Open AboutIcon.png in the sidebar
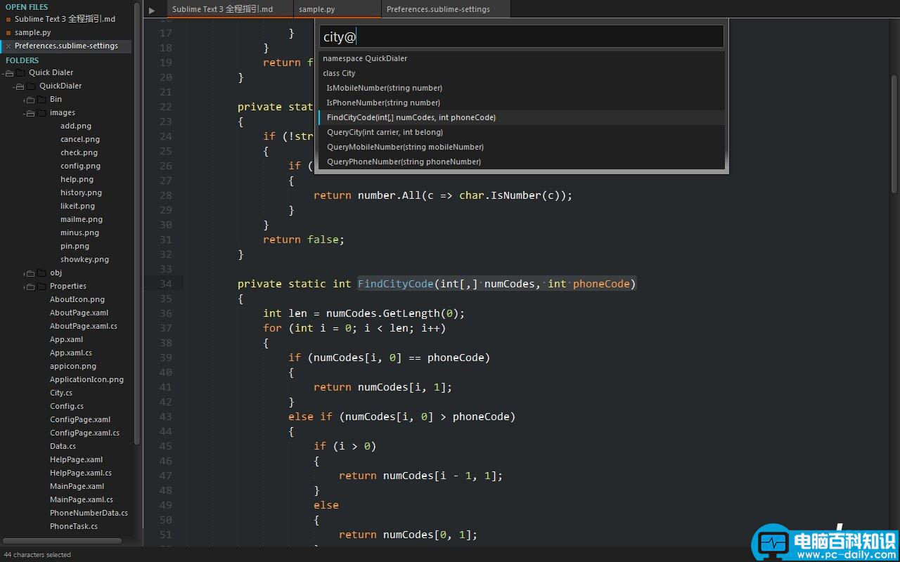Viewport: 900px width, 562px height. coord(77,300)
